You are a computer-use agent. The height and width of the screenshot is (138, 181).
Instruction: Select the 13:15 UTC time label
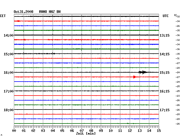pos(165,35)
